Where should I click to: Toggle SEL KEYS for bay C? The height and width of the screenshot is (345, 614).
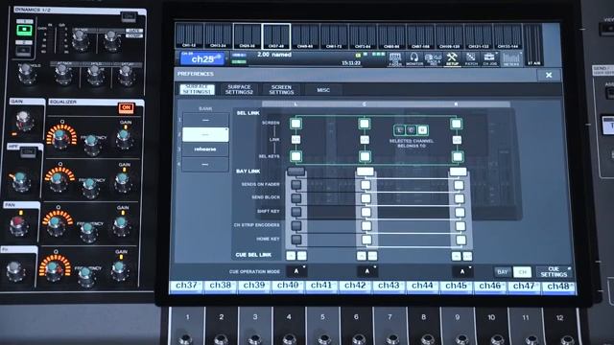click(365, 156)
